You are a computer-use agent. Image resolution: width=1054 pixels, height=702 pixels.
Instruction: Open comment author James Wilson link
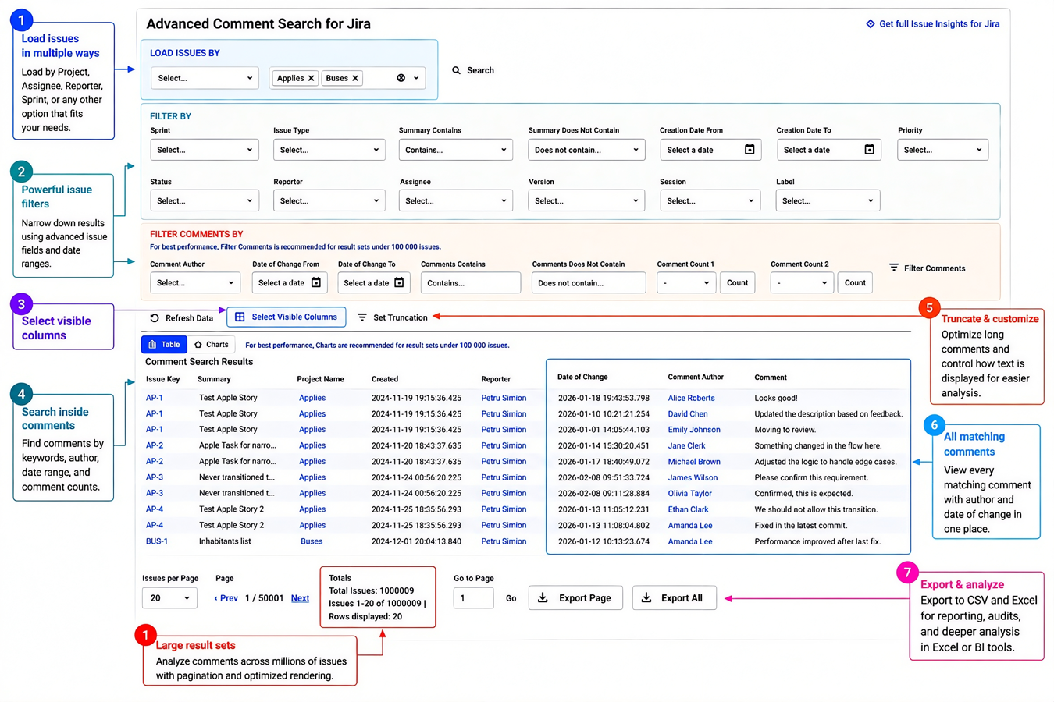coord(693,477)
